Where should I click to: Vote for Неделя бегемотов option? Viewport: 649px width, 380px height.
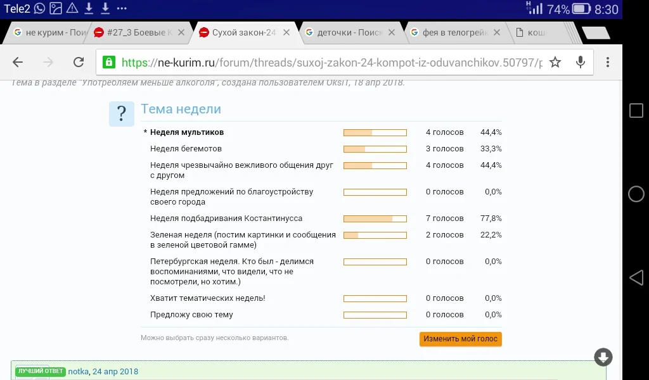tap(184, 148)
